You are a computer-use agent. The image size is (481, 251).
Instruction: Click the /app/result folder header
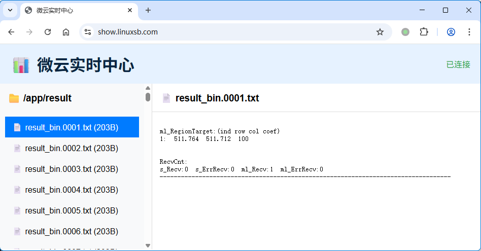click(47, 98)
